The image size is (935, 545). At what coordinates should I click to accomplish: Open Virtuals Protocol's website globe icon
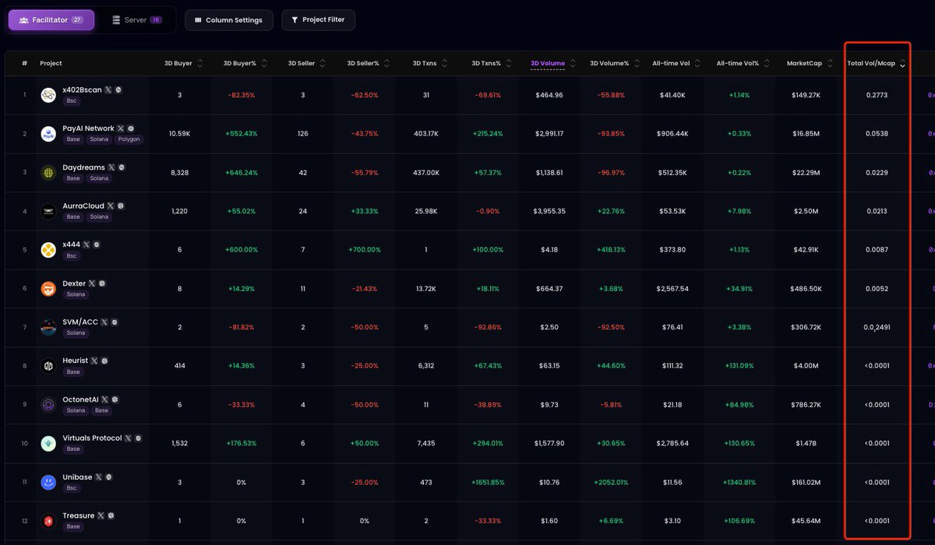click(139, 438)
